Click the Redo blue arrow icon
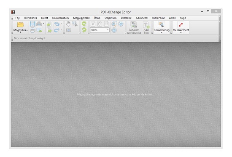This screenshot has width=232, height=157. [57, 30]
